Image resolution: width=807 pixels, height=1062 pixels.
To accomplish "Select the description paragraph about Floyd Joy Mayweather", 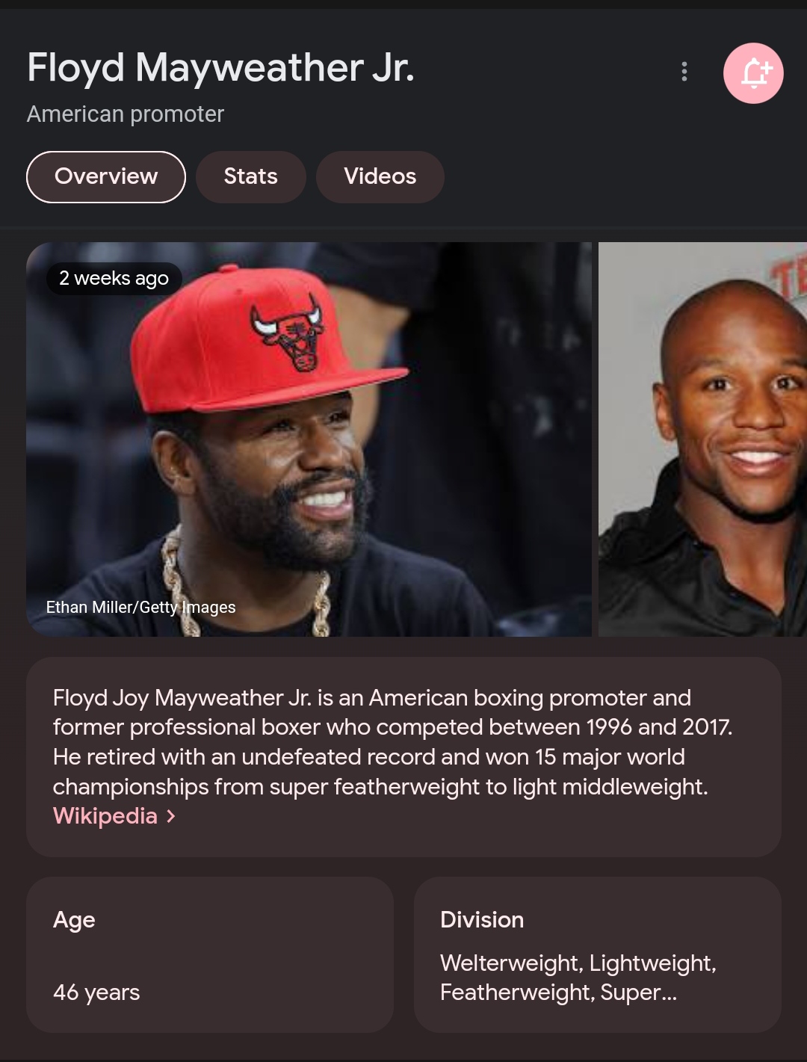I will 392,742.
